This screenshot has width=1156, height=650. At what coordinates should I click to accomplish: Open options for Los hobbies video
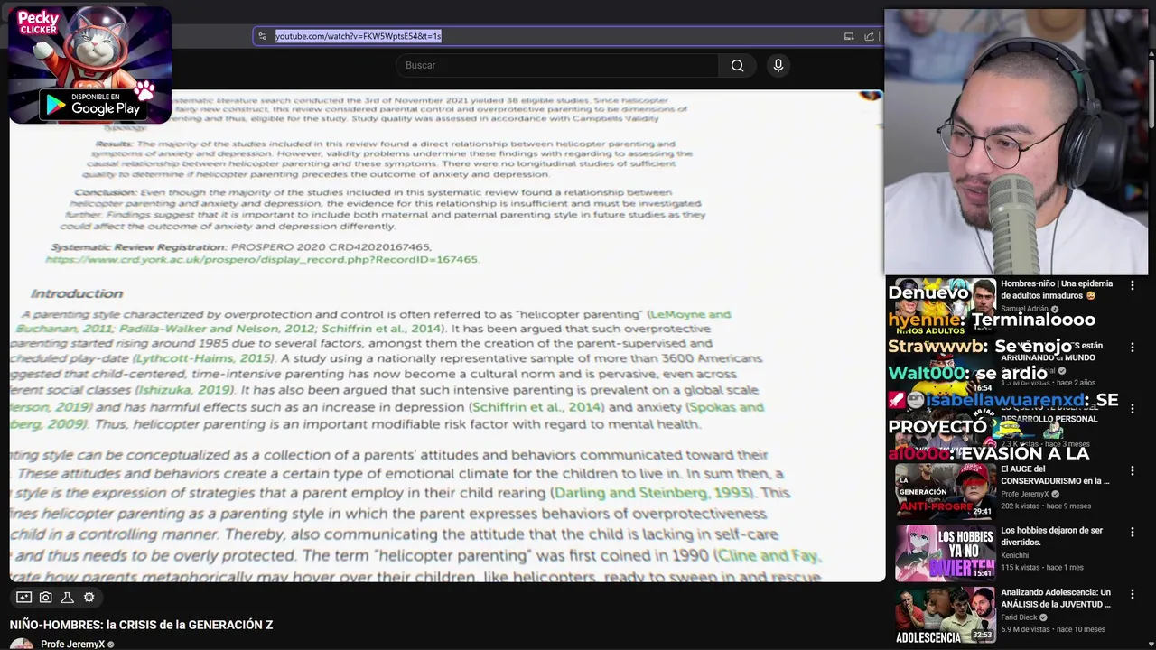coord(1133,533)
